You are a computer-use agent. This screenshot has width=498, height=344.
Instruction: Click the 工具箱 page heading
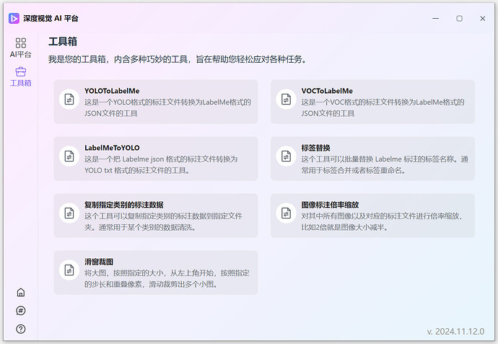pyautogui.click(x=63, y=42)
